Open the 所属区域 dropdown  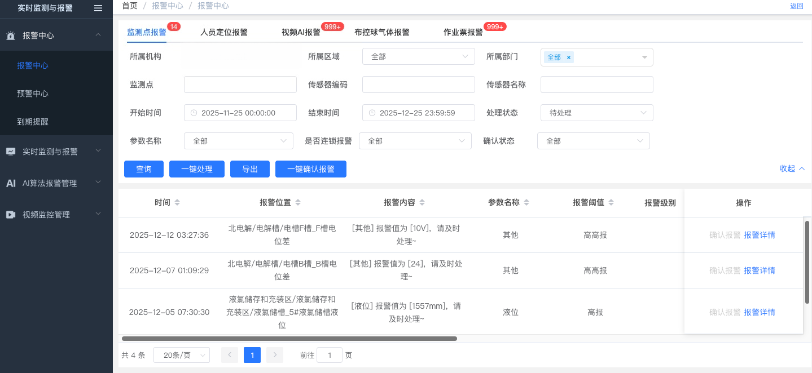[x=418, y=56]
